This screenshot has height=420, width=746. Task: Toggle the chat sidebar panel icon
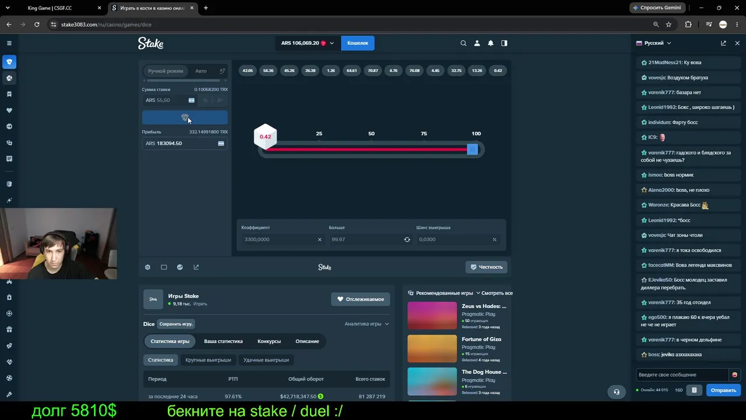(504, 43)
